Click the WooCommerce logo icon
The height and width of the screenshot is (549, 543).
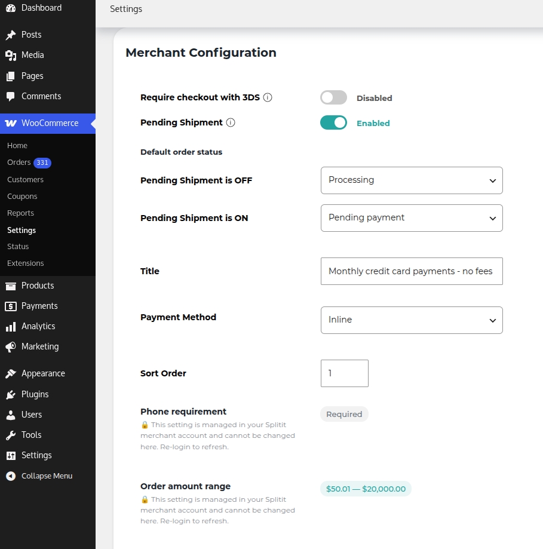(11, 123)
